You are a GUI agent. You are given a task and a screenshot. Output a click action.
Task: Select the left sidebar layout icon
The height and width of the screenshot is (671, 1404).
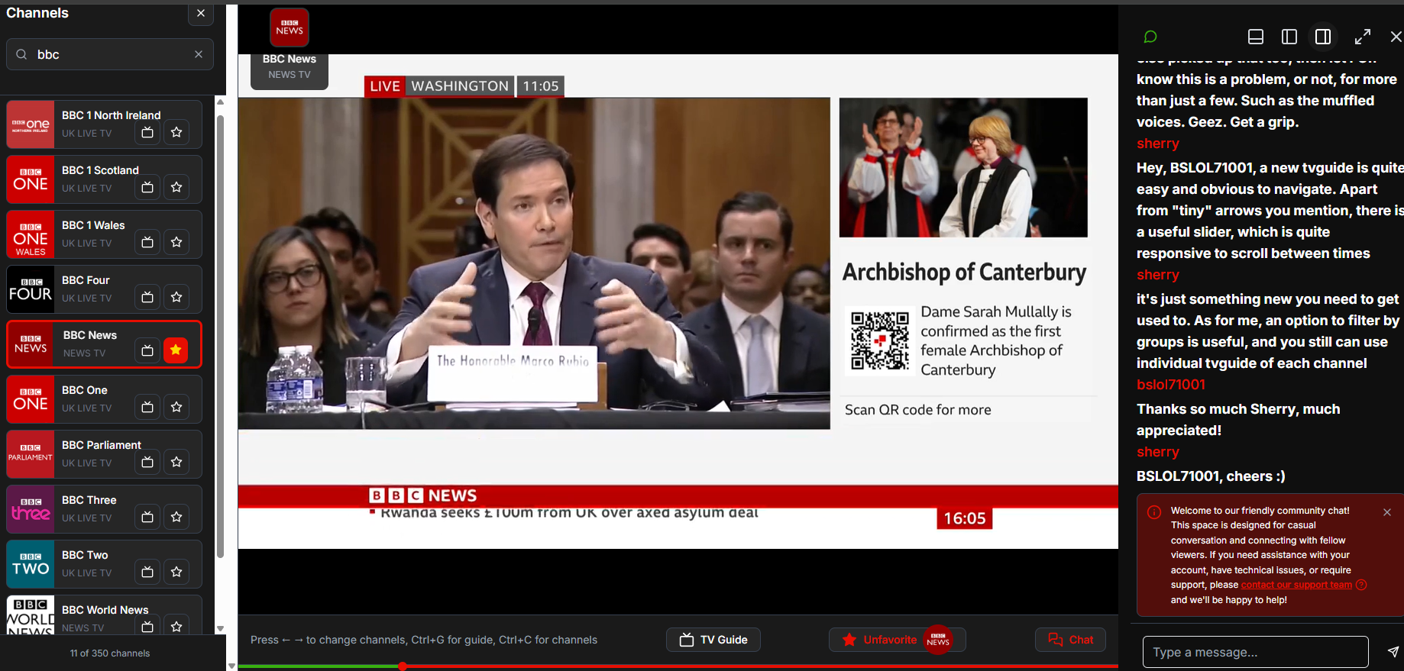coord(1289,37)
